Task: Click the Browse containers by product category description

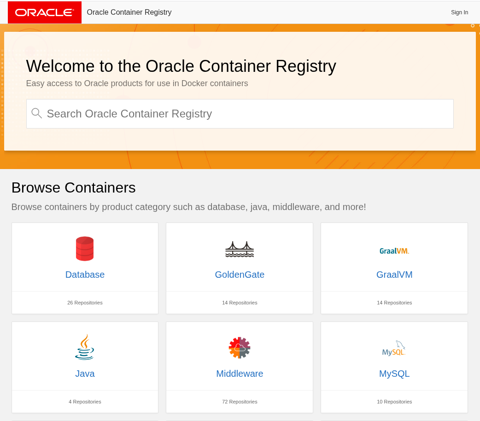Action: point(188,207)
